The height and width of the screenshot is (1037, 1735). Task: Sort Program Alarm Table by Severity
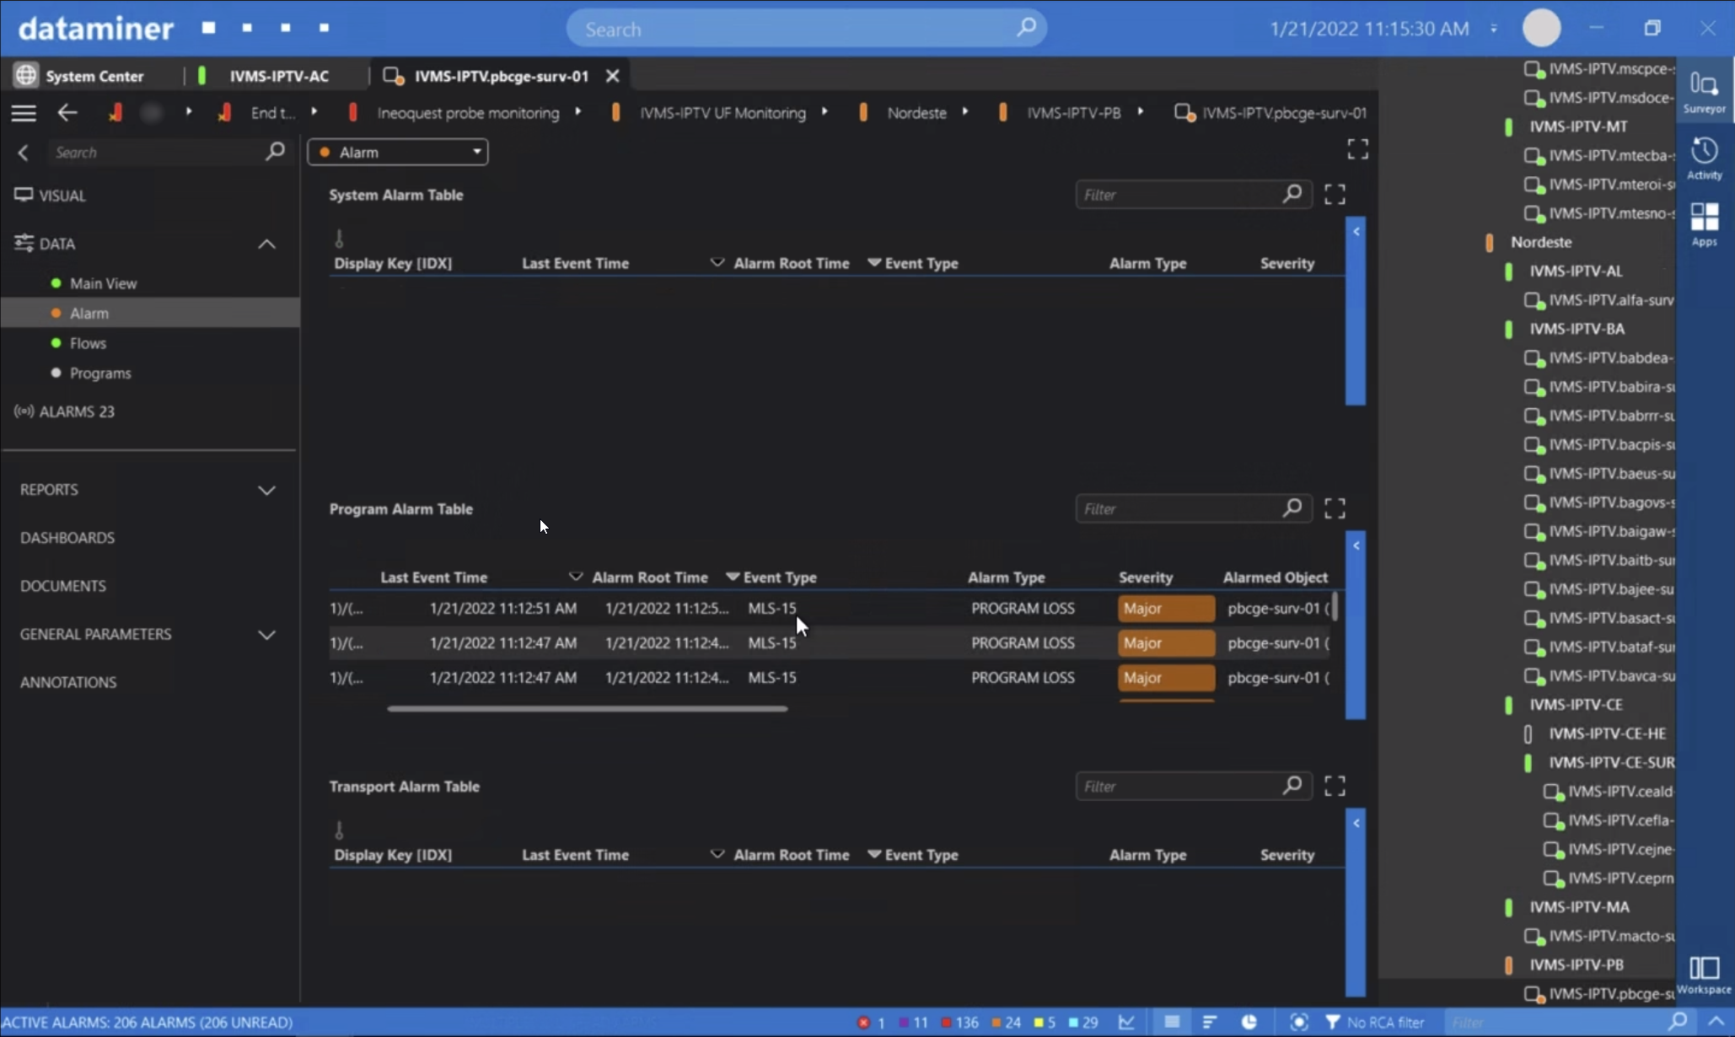(1145, 578)
